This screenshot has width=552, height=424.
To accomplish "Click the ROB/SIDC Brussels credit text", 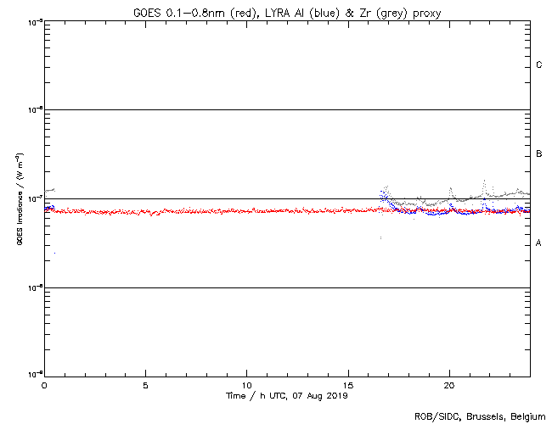I will click(x=480, y=416).
